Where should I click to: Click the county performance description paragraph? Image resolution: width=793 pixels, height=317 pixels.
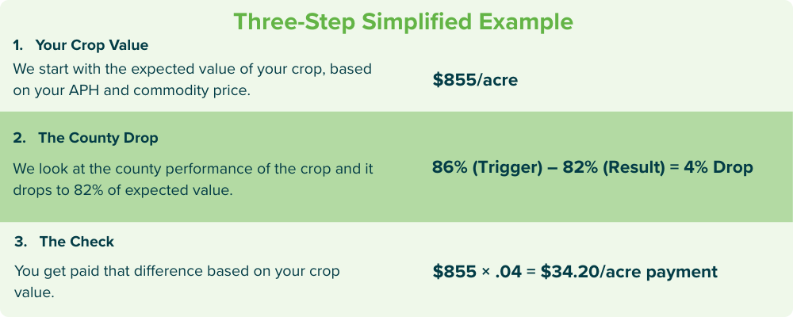pyautogui.click(x=193, y=179)
